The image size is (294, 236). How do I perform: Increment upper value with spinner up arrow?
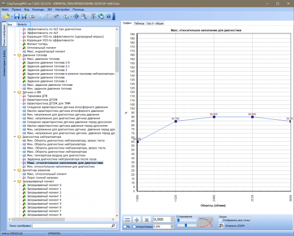pyautogui.click(x=172, y=218)
